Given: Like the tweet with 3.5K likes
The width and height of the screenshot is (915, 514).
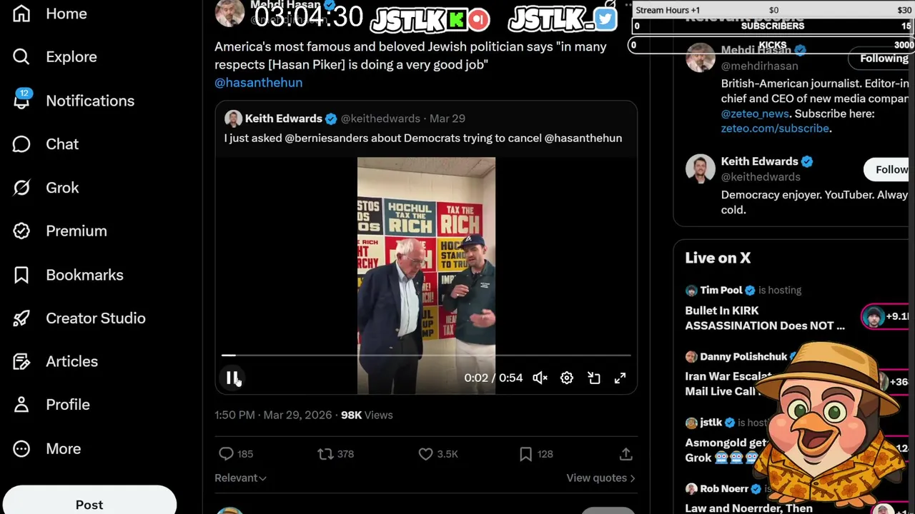Looking at the screenshot, I should pyautogui.click(x=437, y=454).
